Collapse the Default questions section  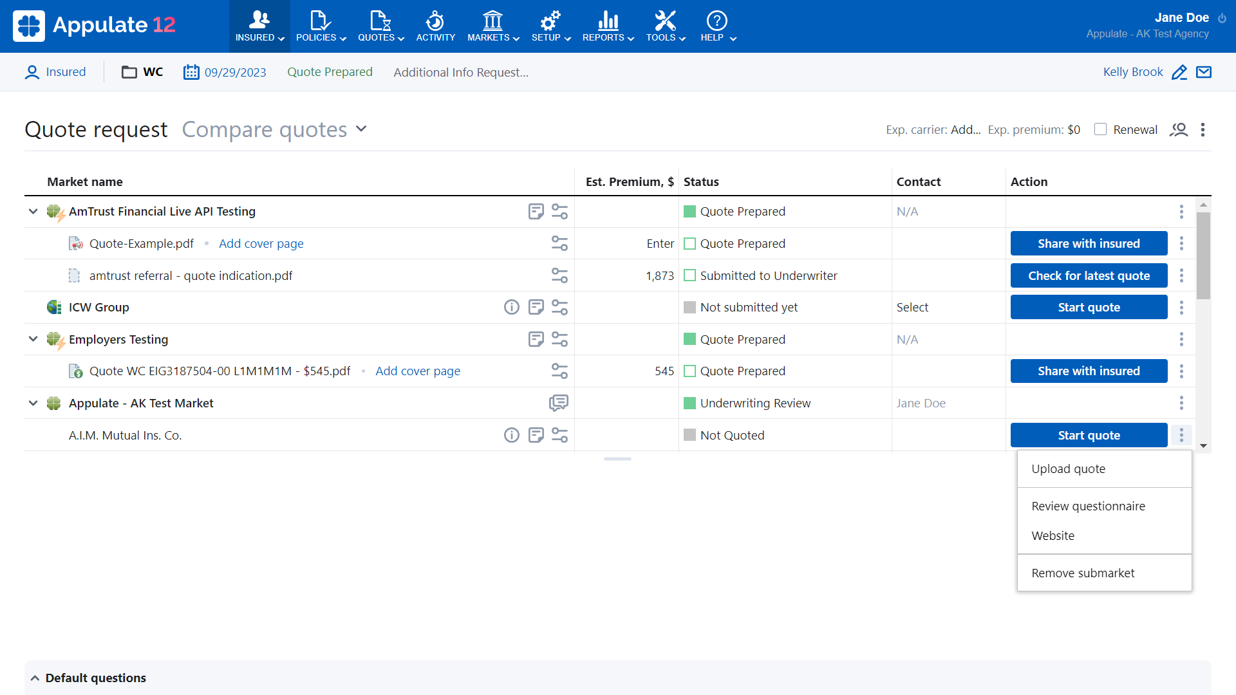(35, 677)
